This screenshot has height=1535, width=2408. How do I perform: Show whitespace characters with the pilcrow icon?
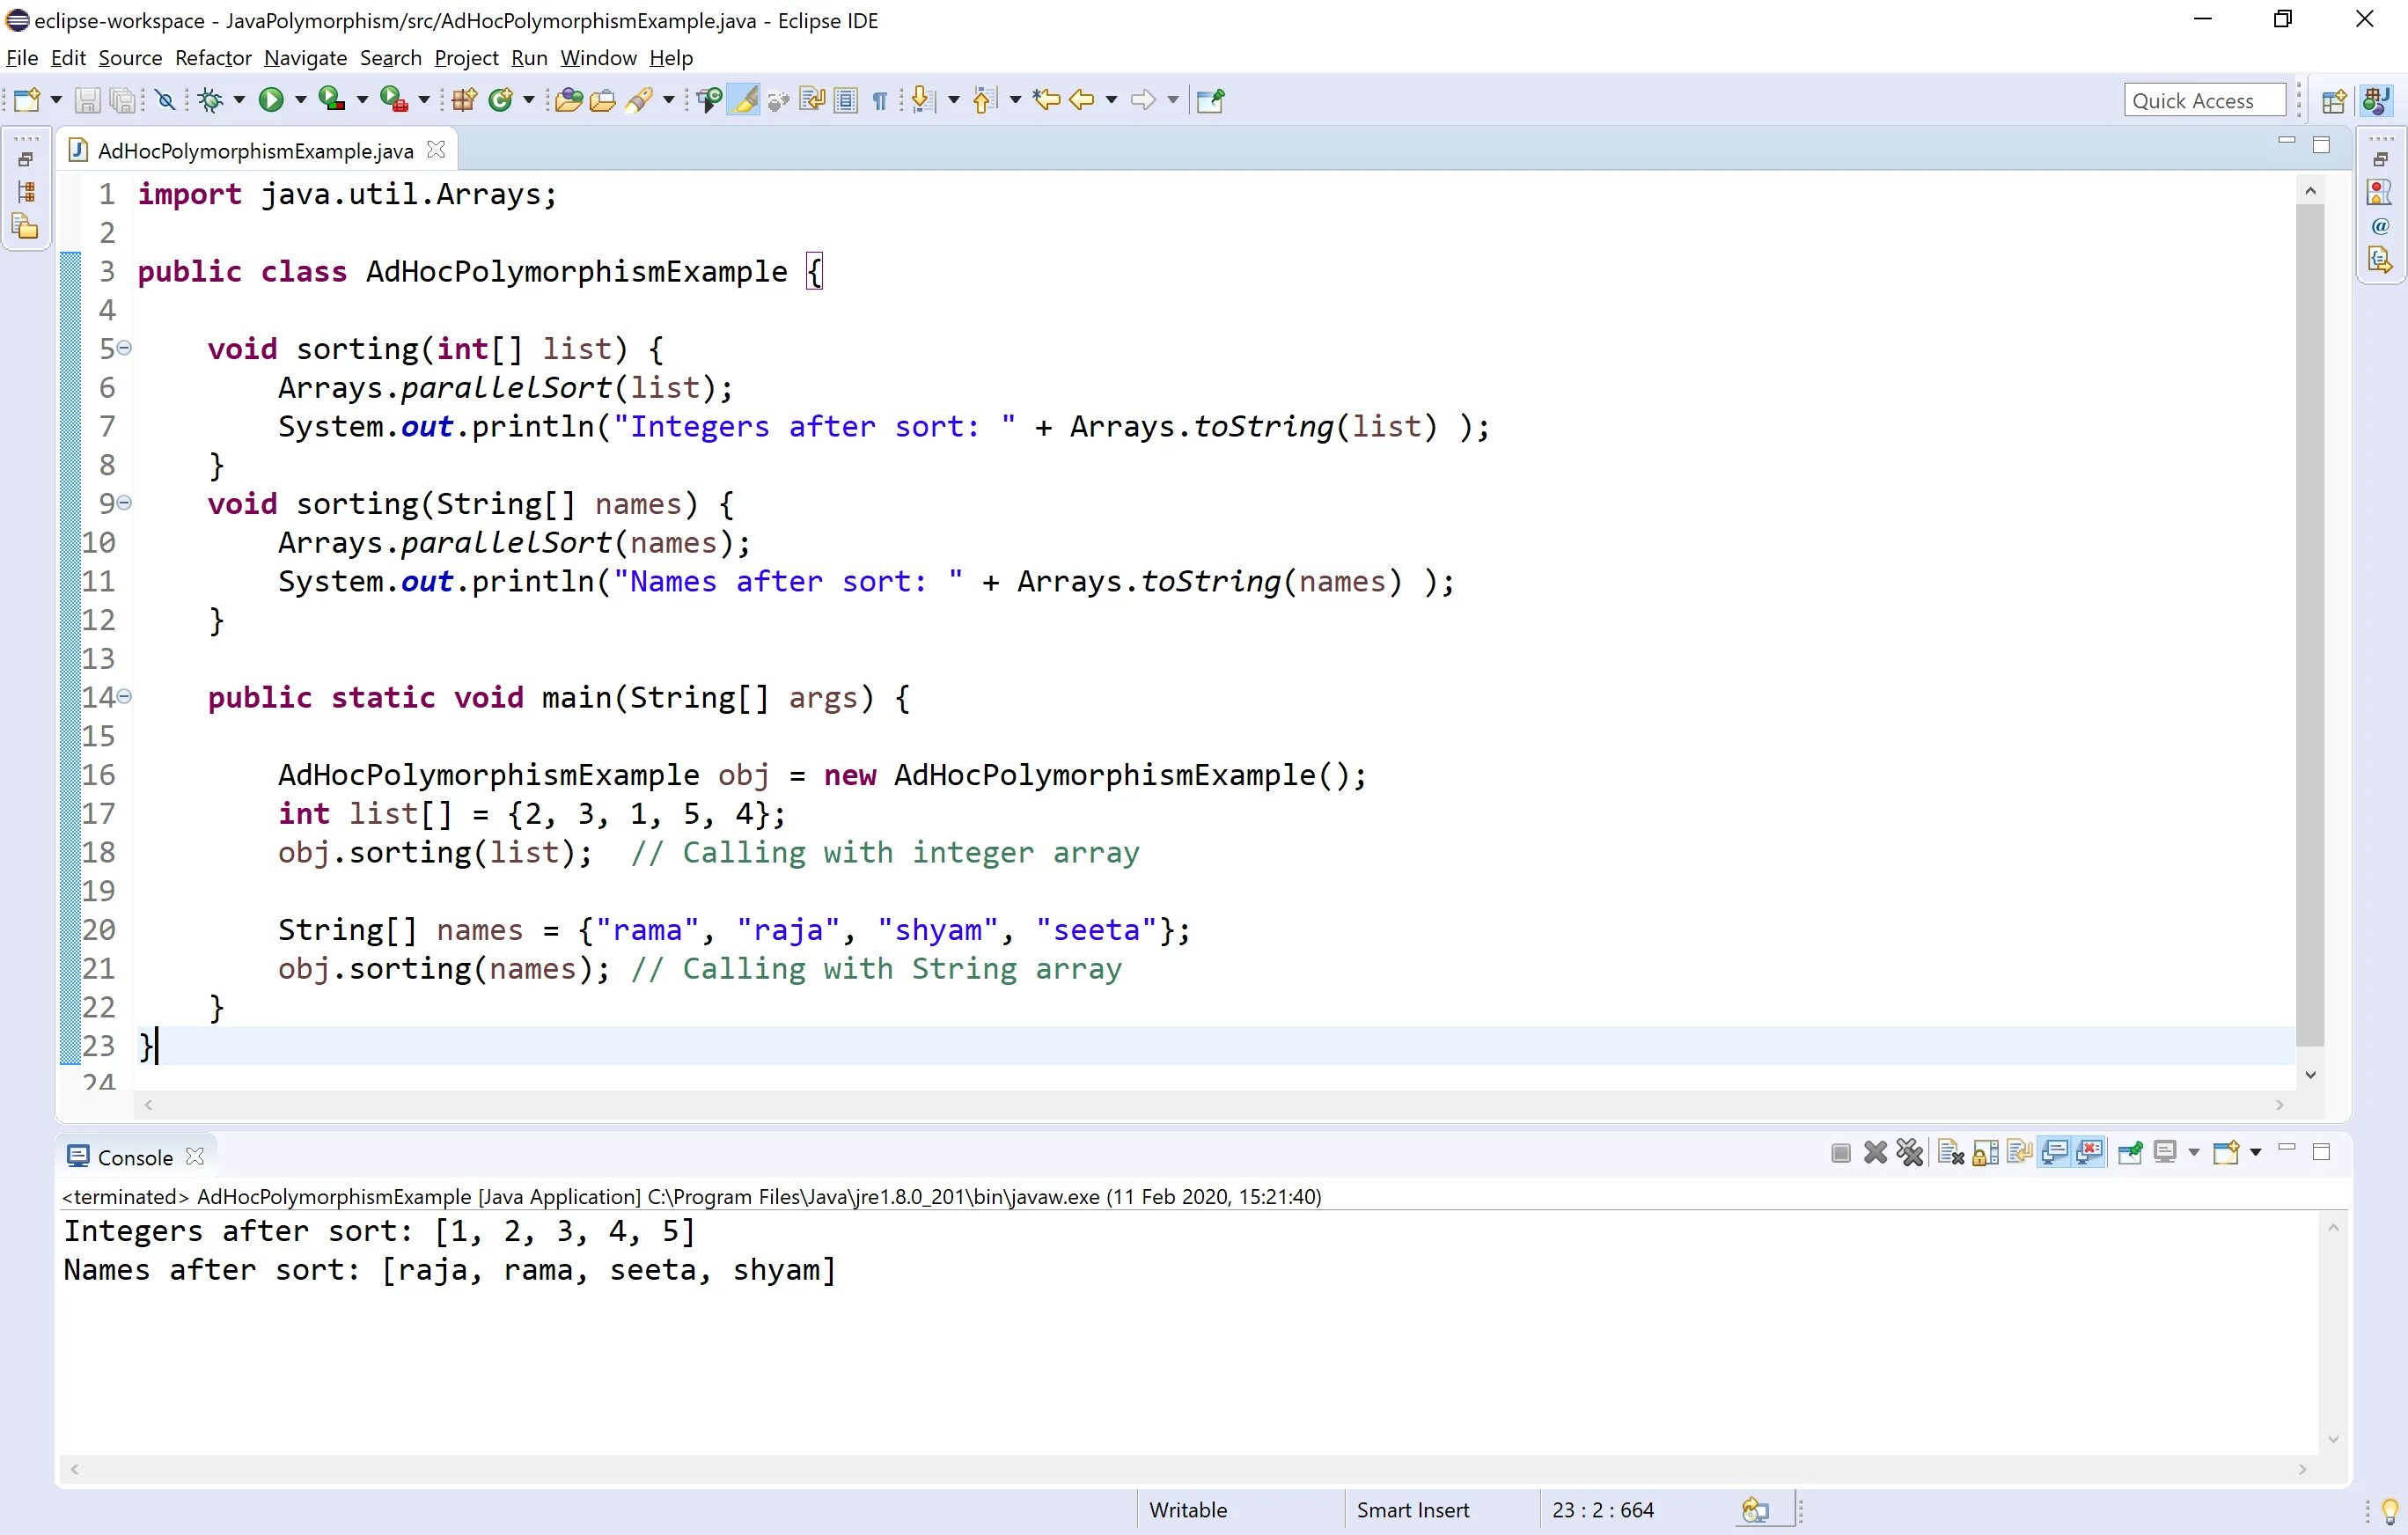pyautogui.click(x=879, y=100)
